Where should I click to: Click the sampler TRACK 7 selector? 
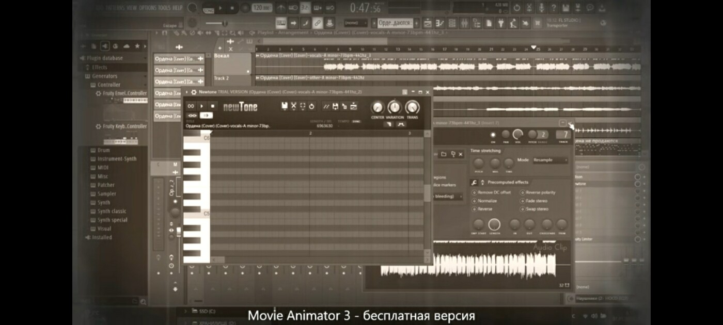pyautogui.click(x=562, y=135)
